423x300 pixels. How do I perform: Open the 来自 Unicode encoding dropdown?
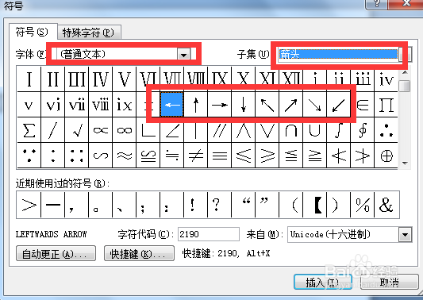point(406,235)
